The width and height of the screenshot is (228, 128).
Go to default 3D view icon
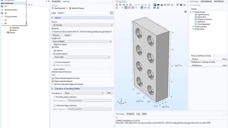pos(136,5)
